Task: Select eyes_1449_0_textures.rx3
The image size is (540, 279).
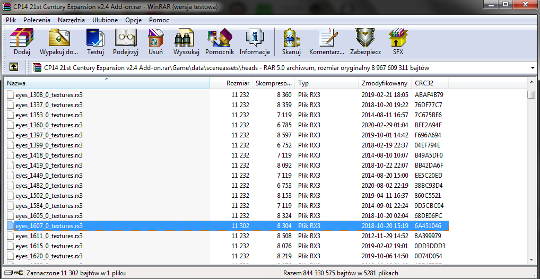Action: 49,176
